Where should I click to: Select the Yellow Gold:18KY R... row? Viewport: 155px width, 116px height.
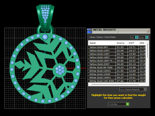[117, 61]
